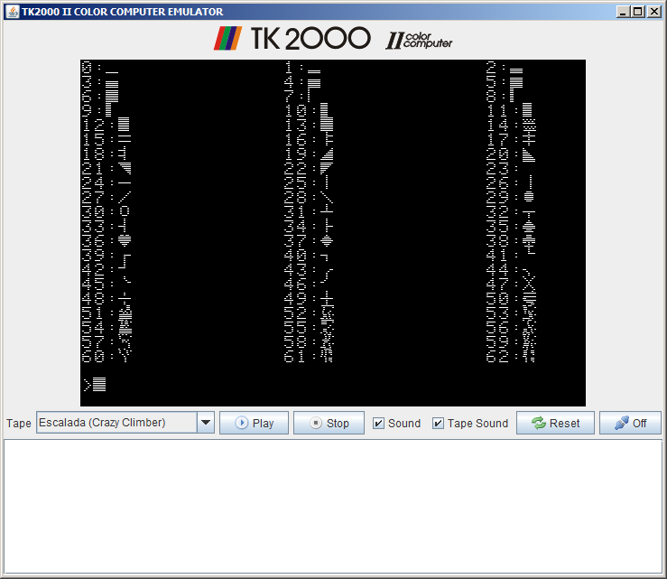Image resolution: width=667 pixels, height=579 pixels.
Task: Click the window title bar text
Action: point(122,12)
